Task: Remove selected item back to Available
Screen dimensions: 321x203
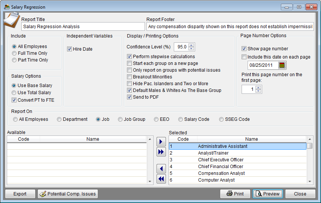Action: pos(161,169)
